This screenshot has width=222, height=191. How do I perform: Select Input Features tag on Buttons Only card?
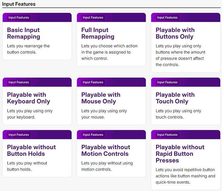[167, 17]
